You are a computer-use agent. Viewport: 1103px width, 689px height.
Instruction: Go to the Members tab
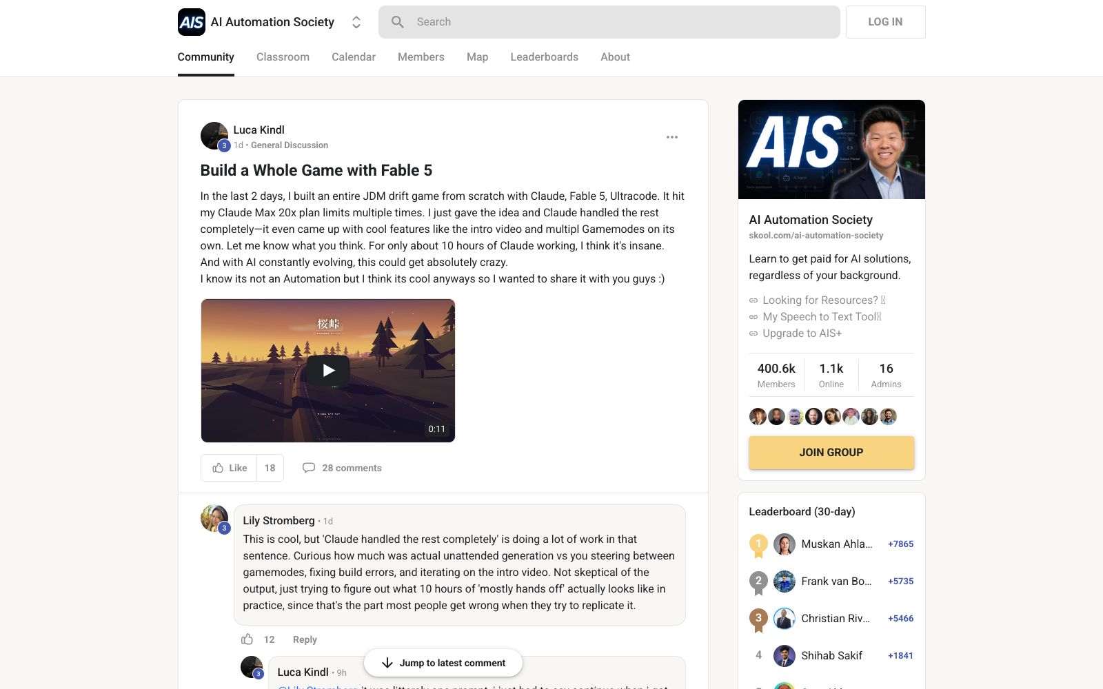coord(421,57)
